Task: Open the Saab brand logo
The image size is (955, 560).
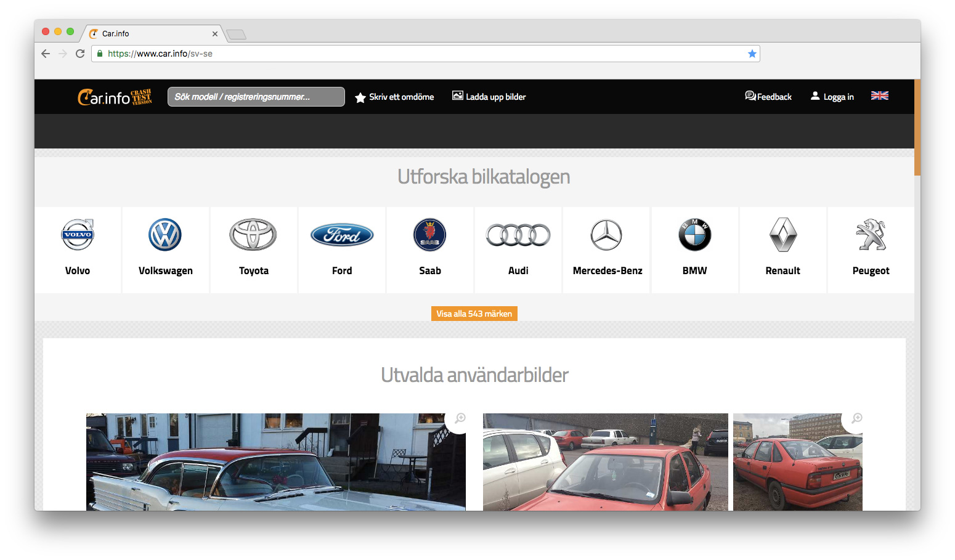Action: point(430,235)
